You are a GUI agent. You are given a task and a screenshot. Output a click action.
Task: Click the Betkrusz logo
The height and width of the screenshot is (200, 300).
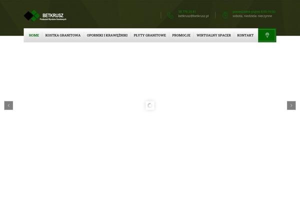45,15
